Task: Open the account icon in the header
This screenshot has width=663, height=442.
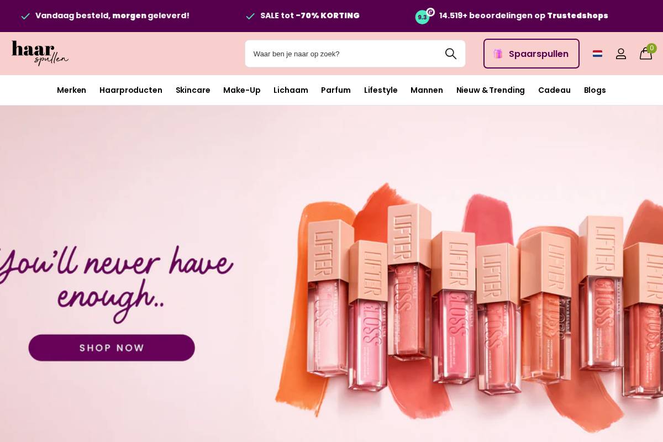Action: (621, 54)
